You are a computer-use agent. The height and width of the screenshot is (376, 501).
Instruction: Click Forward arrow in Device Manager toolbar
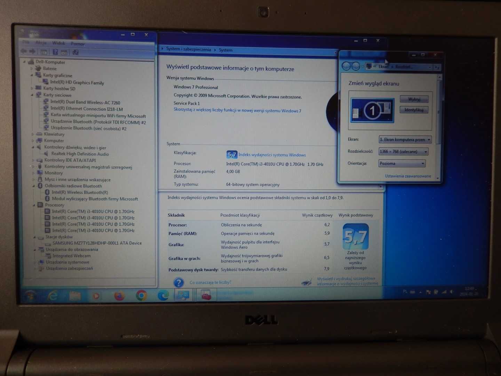(x=32, y=52)
